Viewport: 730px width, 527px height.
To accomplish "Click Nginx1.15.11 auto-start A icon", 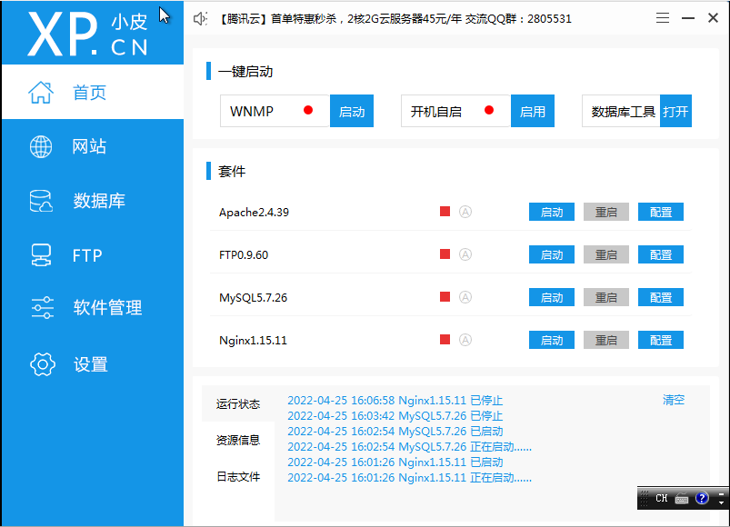I will point(465,340).
